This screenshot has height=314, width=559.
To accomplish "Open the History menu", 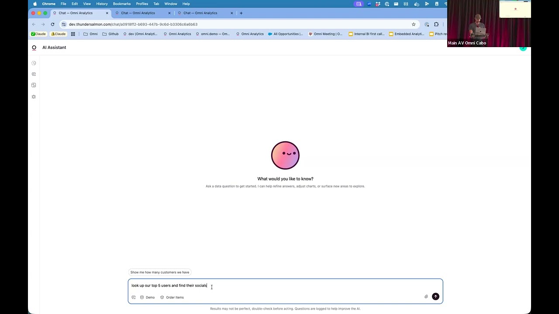I will pos(102,4).
